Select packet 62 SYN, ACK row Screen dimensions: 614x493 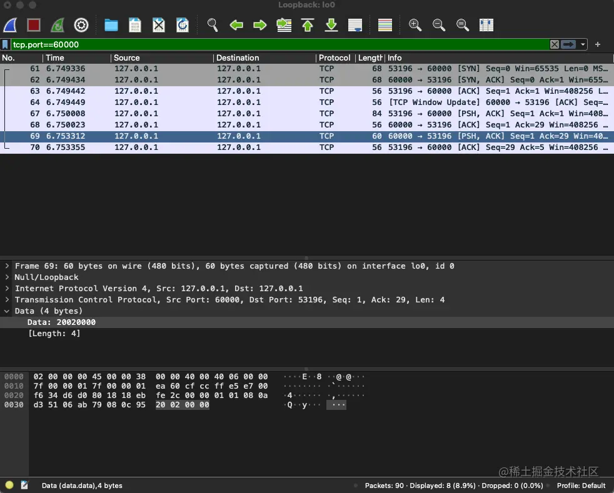(307, 80)
